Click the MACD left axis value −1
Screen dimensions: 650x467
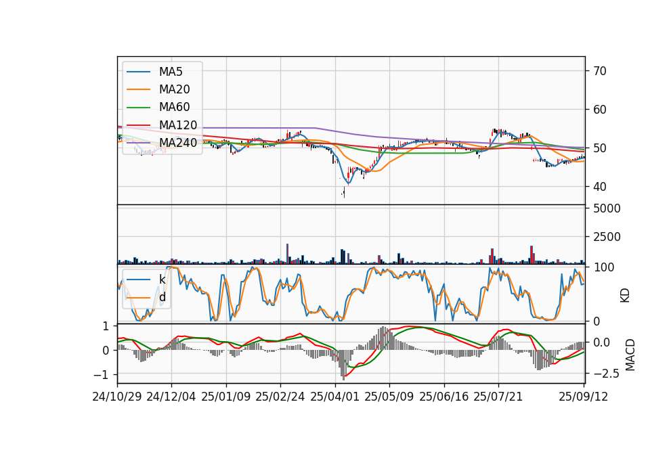(102, 375)
